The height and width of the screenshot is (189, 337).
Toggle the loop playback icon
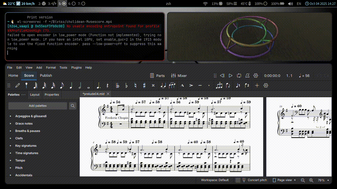tap(239, 75)
